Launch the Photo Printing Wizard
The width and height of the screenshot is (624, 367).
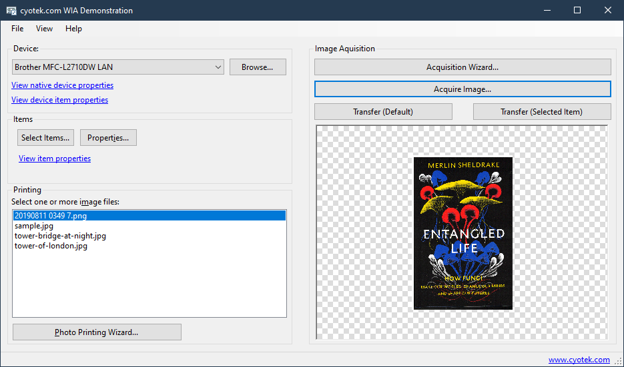[97, 332]
